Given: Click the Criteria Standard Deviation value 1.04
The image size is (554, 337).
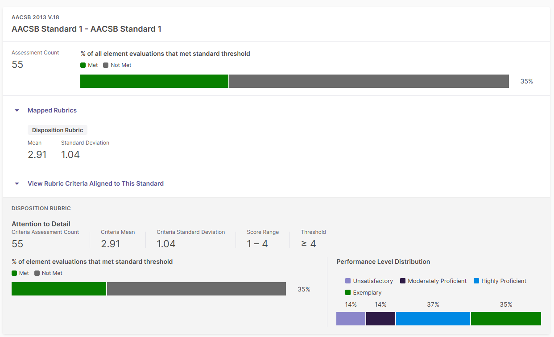Looking at the screenshot, I should 166,244.
